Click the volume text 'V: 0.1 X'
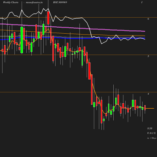 pos(151,133)
